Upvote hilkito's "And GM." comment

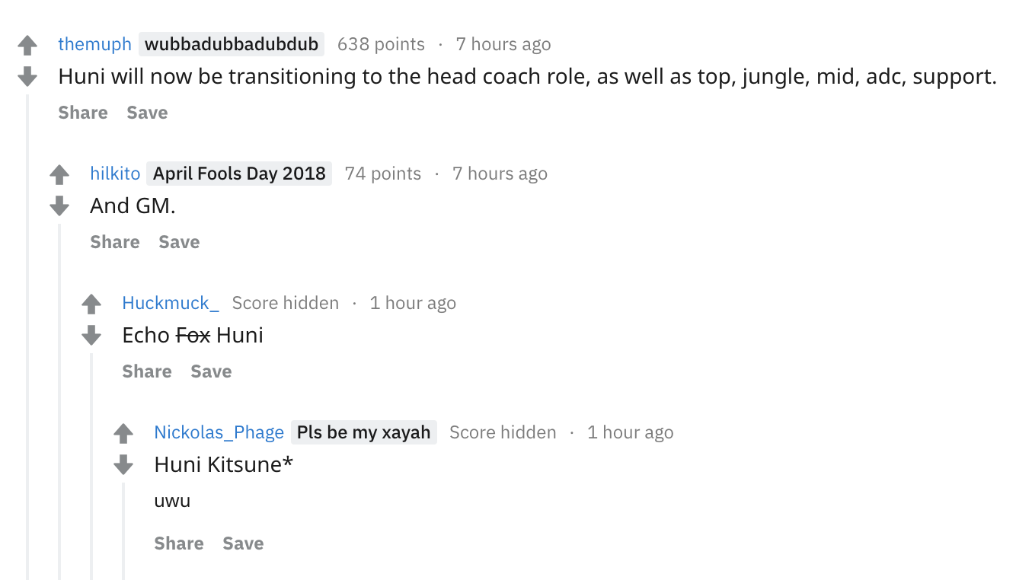click(59, 175)
